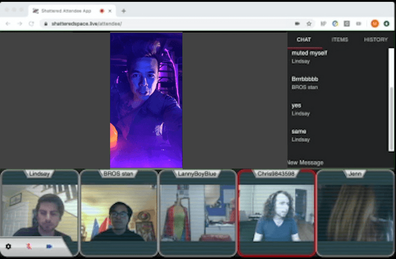The height and width of the screenshot is (259, 396).
Task: Select LannyBoyBlue's video tile
Action: tap(197, 213)
